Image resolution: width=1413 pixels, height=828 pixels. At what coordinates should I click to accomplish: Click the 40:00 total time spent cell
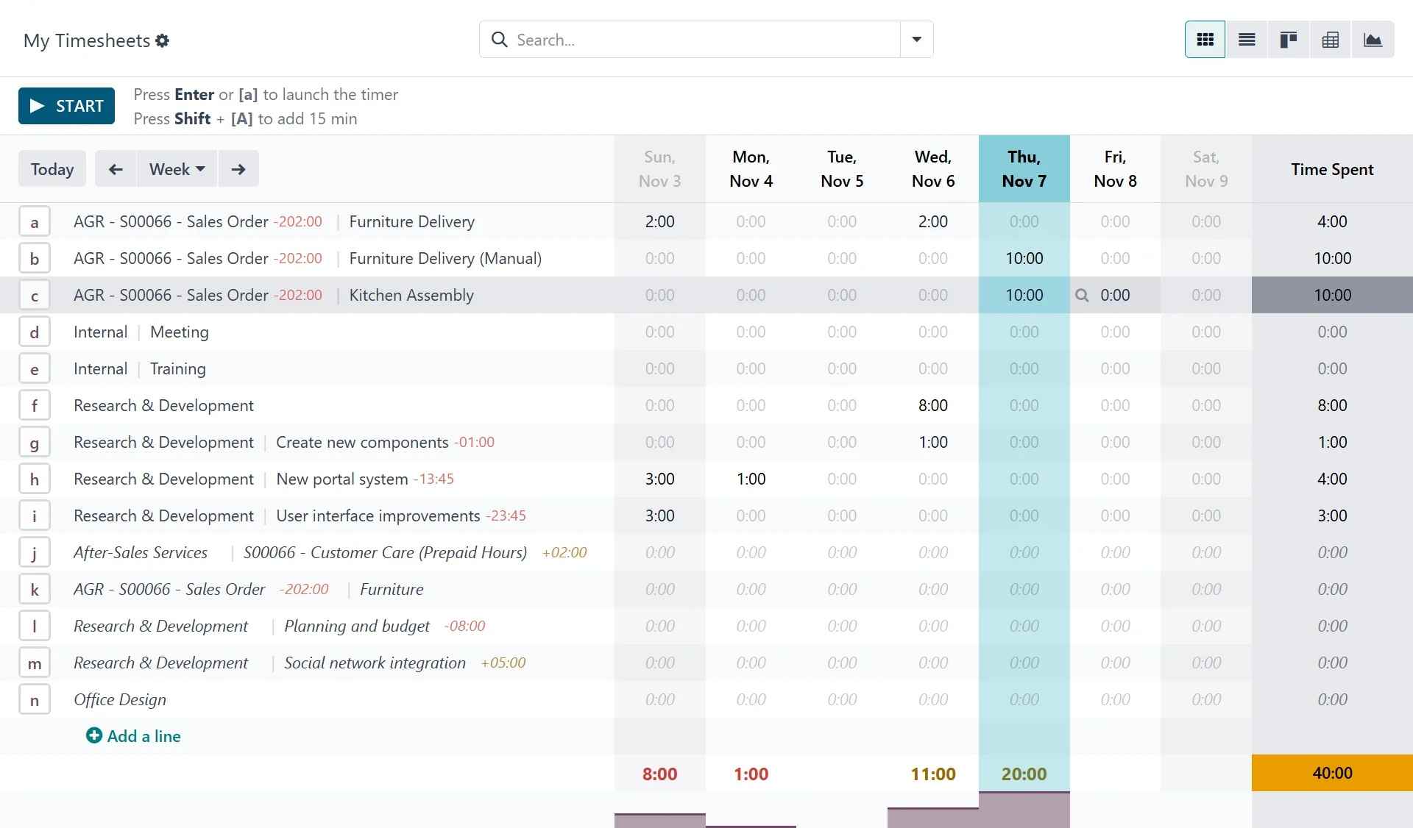click(1331, 773)
